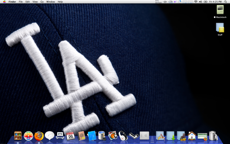This screenshot has height=144, width=230.
Task: Open the Window menu
Action: pyautogui.click(x=51, y=2)
